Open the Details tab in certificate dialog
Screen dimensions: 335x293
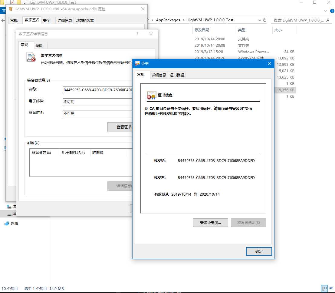(159, 75)
